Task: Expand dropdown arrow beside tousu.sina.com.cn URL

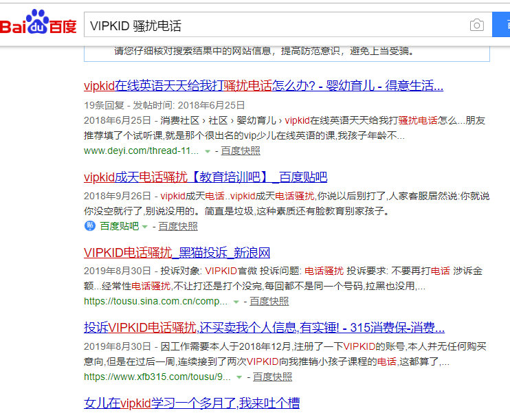Action: click(236, 302)
